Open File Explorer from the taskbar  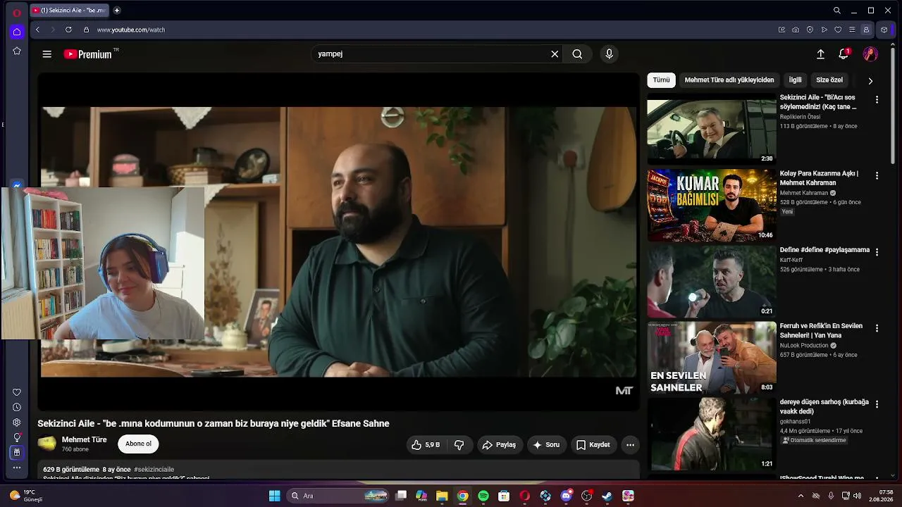coord(442,496)
